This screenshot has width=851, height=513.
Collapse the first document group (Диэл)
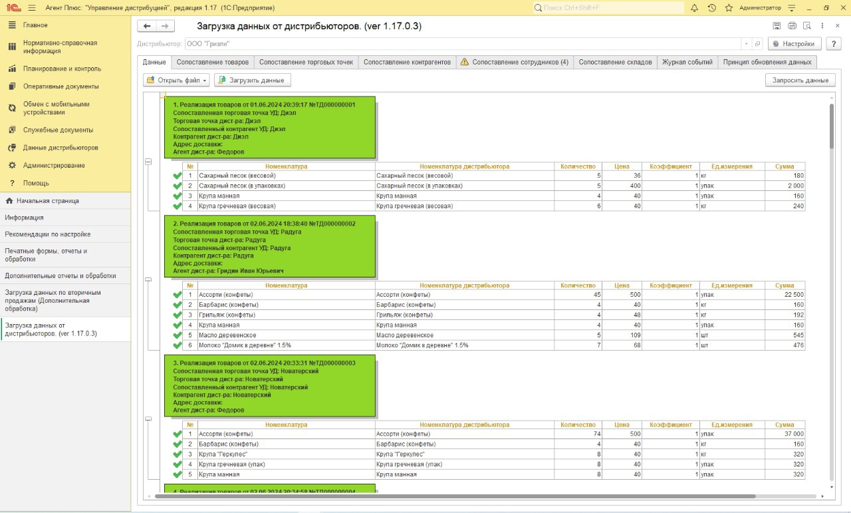click(x=148, y=161)
